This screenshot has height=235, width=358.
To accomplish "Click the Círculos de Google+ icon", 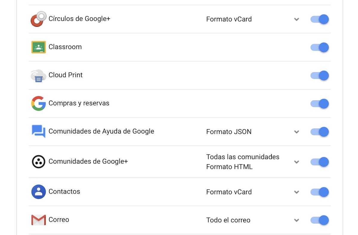I will (x=38, y=19).
